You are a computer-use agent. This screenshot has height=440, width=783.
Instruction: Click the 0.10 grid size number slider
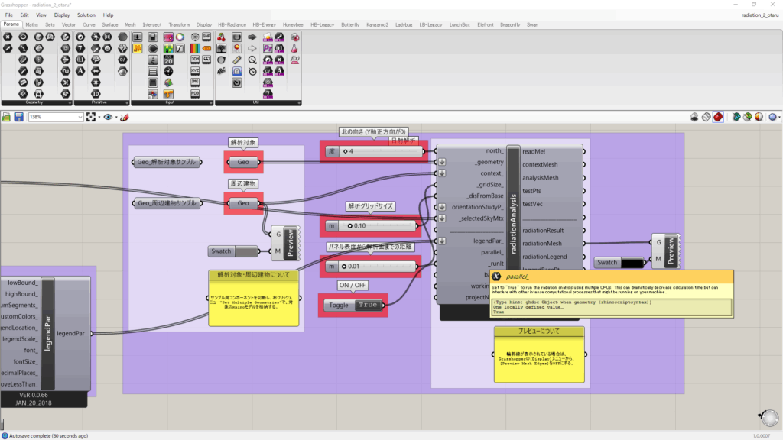379,226
